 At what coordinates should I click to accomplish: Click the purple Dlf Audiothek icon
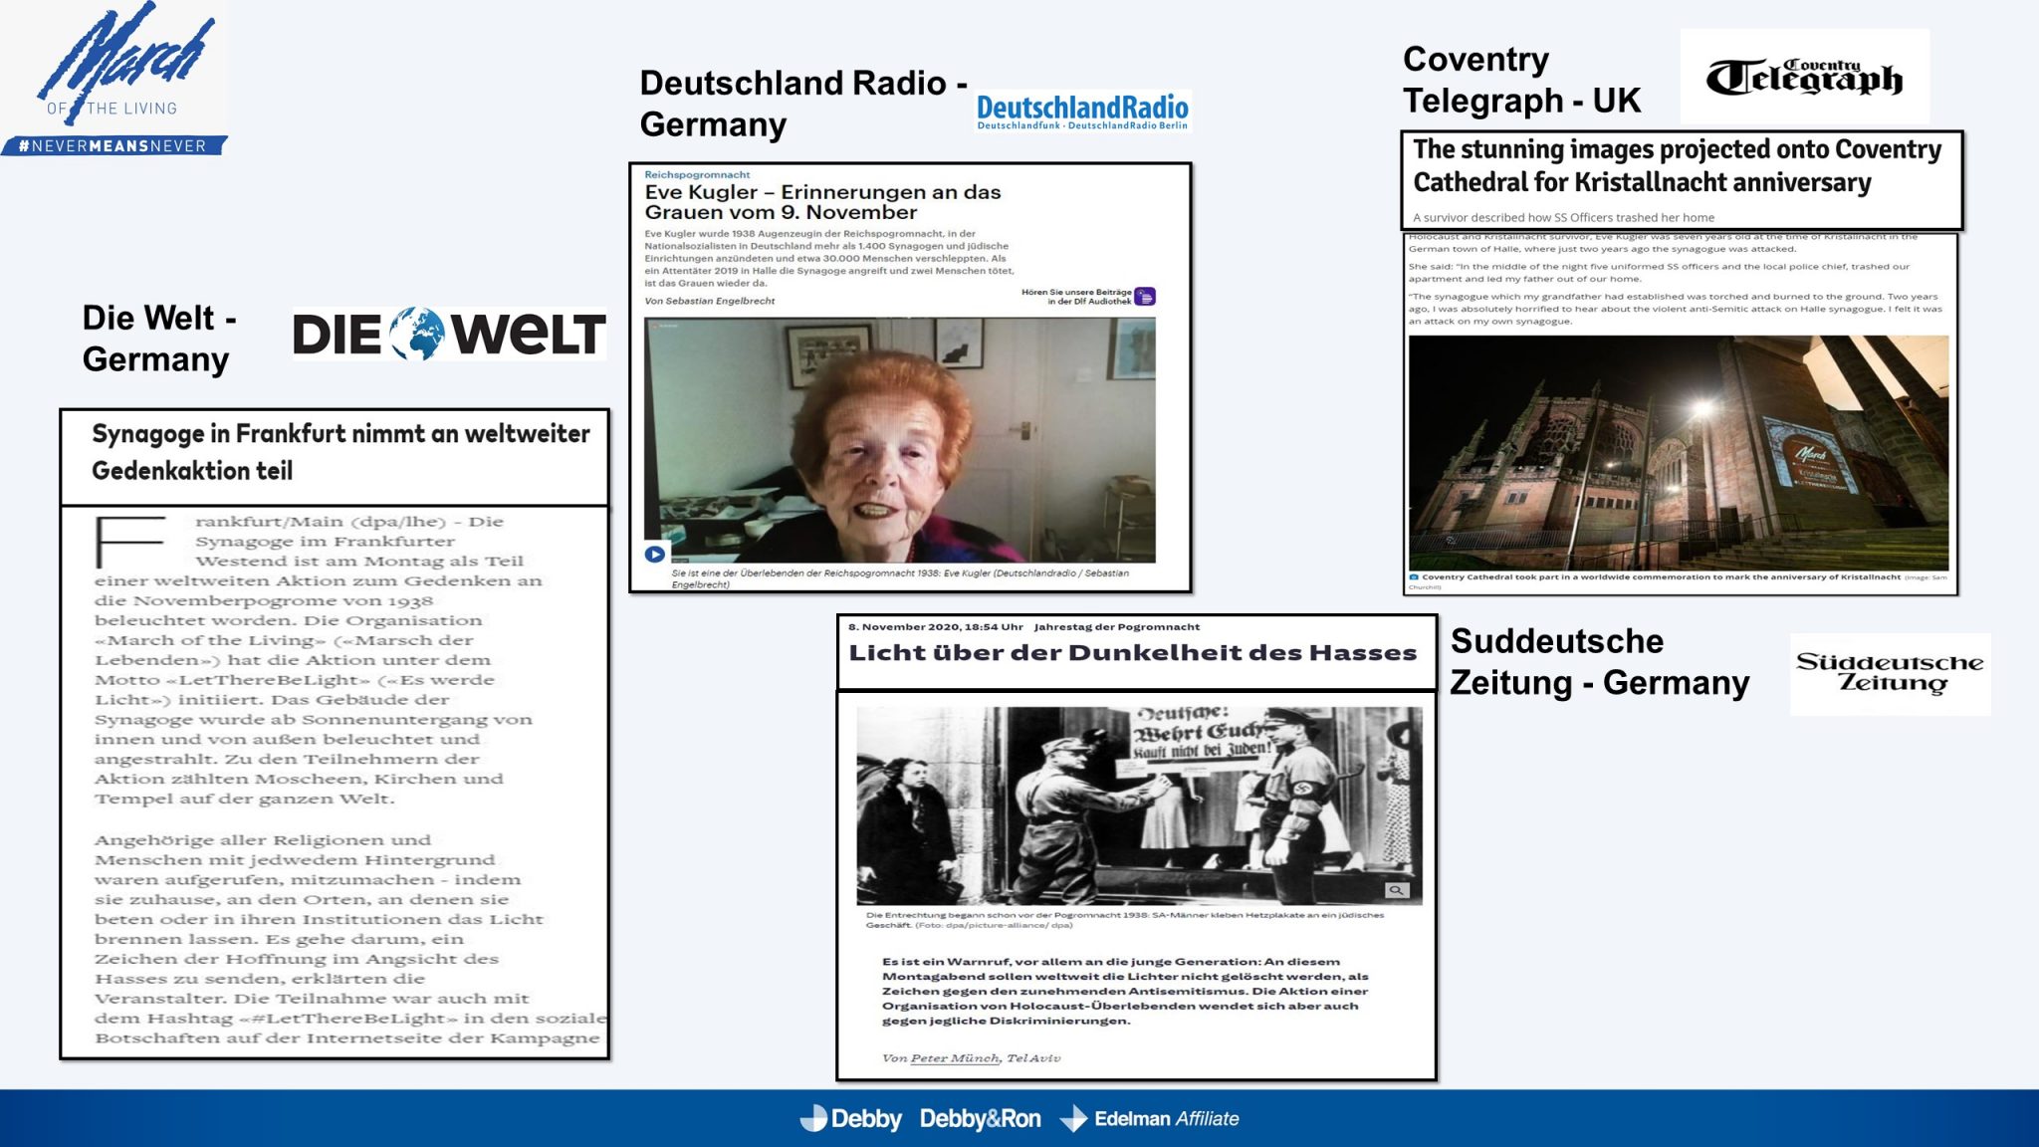[1145, 297]
